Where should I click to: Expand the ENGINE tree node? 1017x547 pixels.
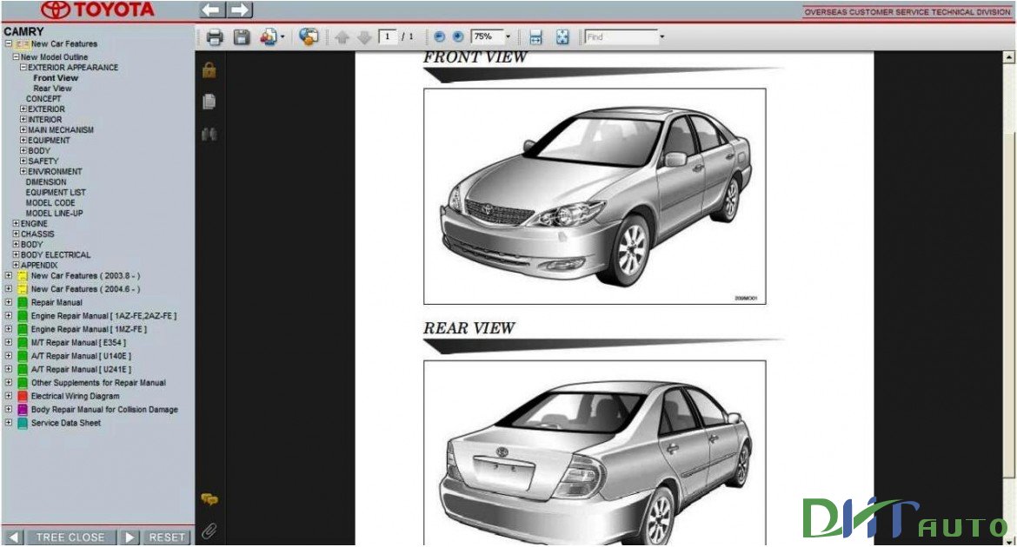(17, 224)
